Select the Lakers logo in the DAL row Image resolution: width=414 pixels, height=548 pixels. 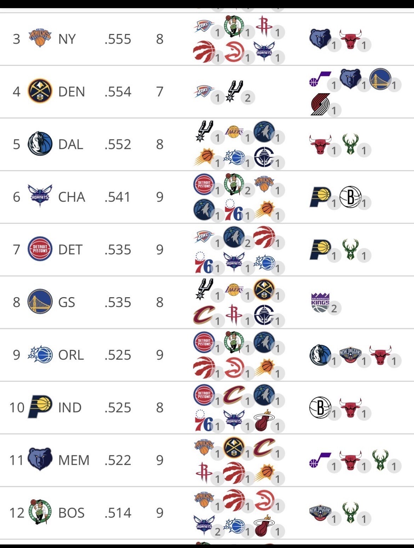(234, 132)
